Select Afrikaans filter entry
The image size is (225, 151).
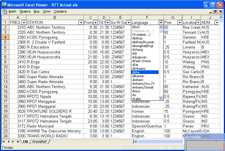(145, 69)
